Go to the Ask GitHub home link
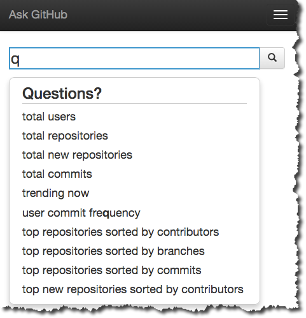306x318 pixels. tap(38, 15)
